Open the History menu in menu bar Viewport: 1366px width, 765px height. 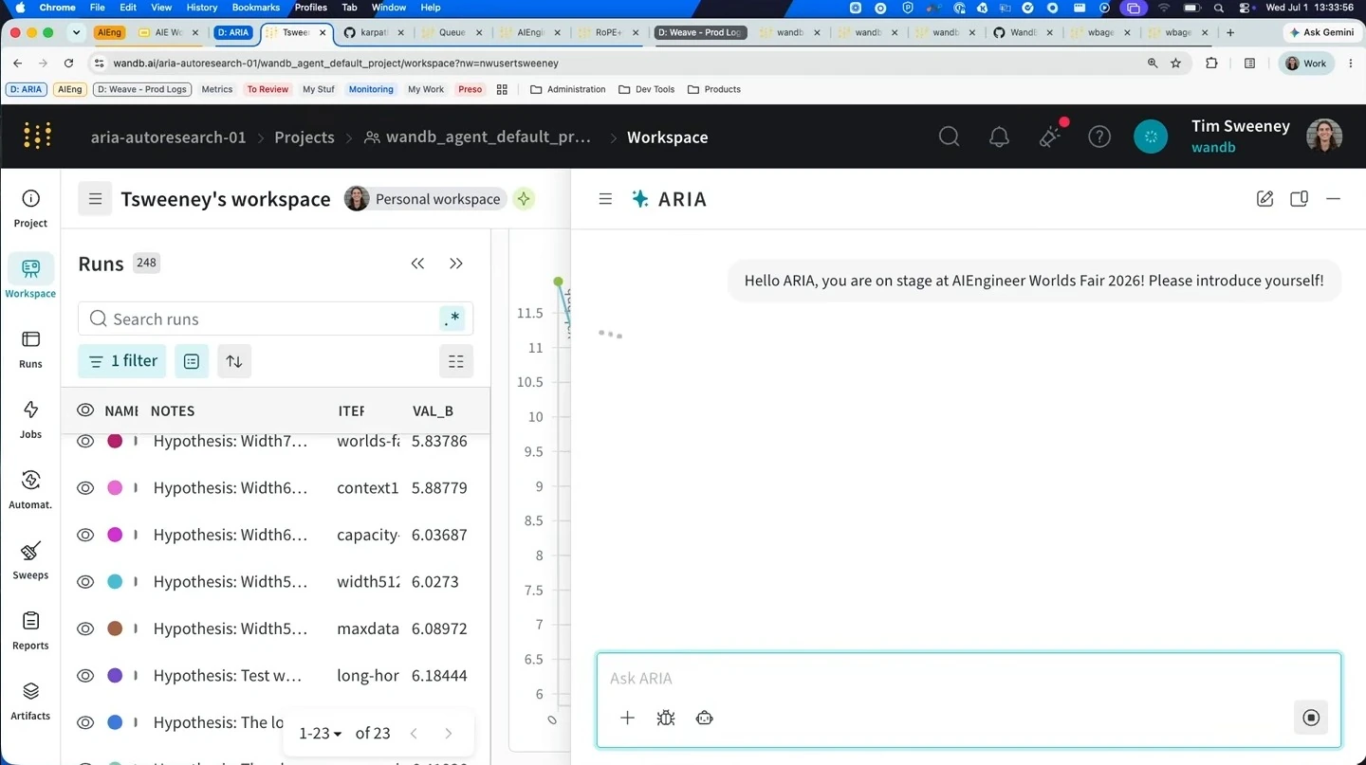(202, 8)
